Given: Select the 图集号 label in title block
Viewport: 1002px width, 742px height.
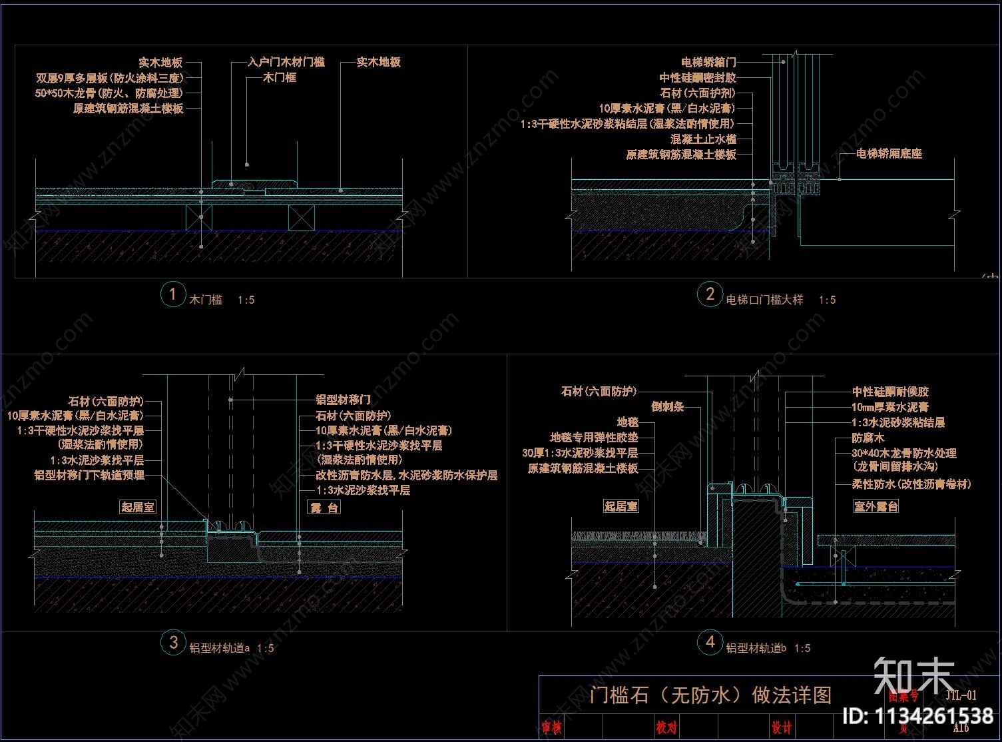Looking at the screenshot, I should coord(903,697).
